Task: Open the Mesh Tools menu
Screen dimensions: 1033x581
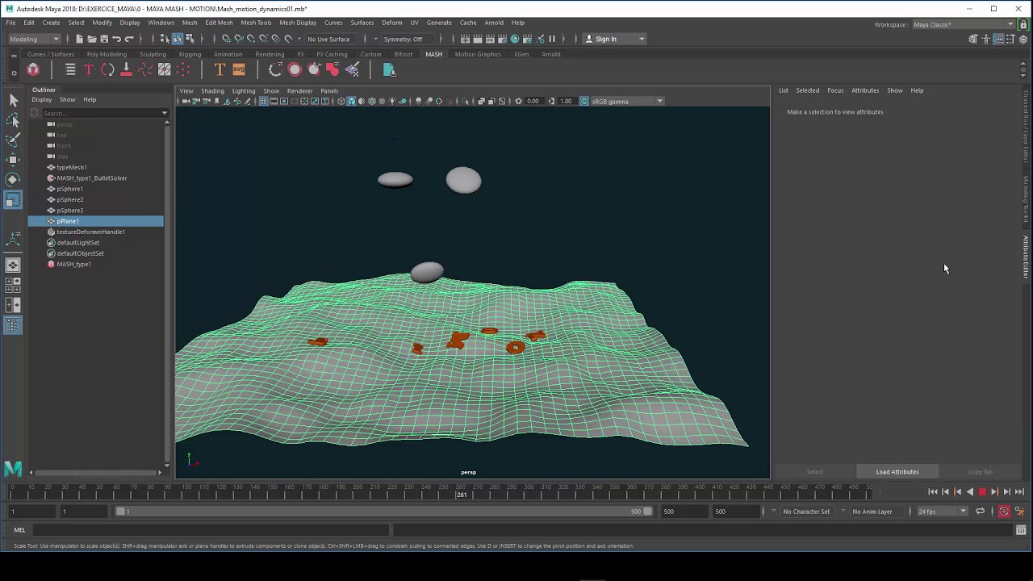Action: pos(256,23)
